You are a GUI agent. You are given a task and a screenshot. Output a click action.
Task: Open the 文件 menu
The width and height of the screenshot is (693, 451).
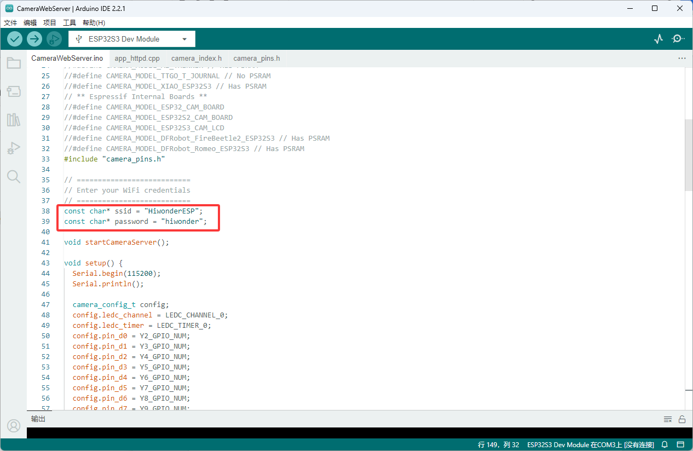pos(10,22)
